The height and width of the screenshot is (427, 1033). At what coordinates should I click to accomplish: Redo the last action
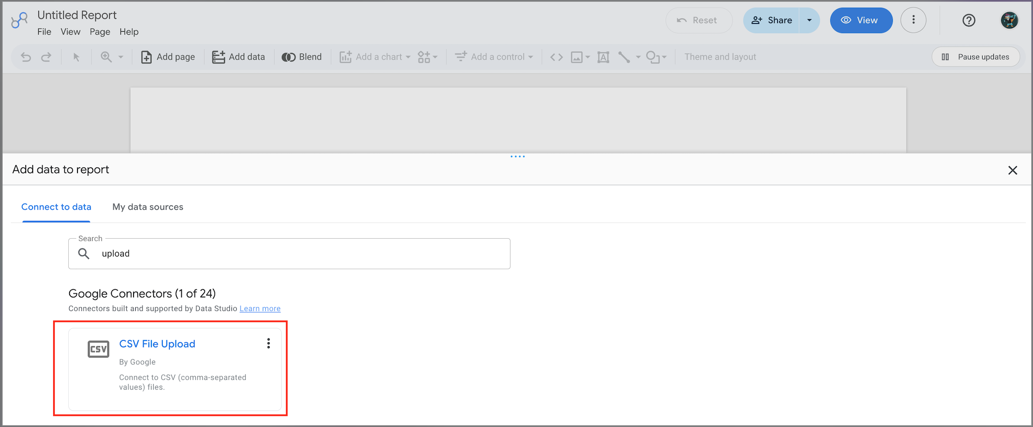tap(46, 57)
